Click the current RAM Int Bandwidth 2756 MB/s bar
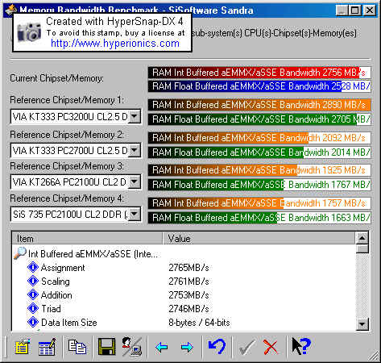 tap(259, 73)
